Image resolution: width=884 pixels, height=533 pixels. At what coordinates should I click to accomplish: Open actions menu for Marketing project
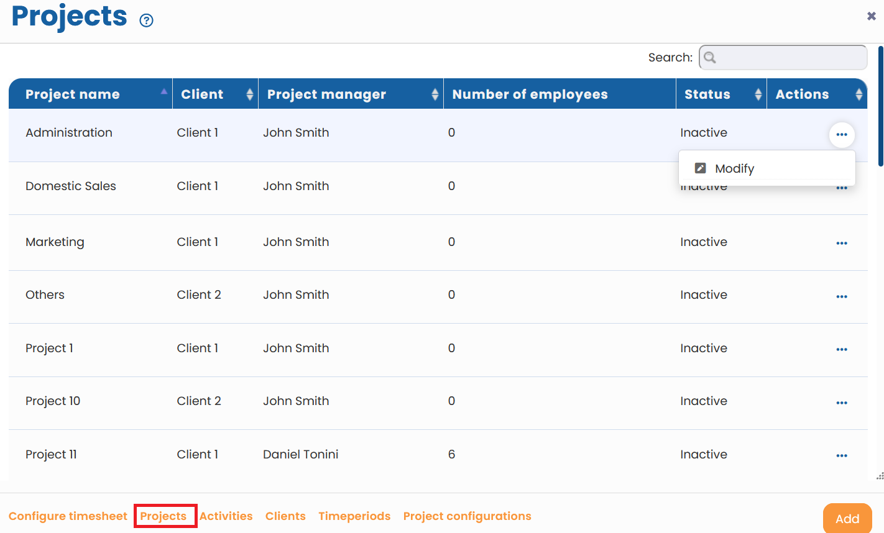[842, 243]
